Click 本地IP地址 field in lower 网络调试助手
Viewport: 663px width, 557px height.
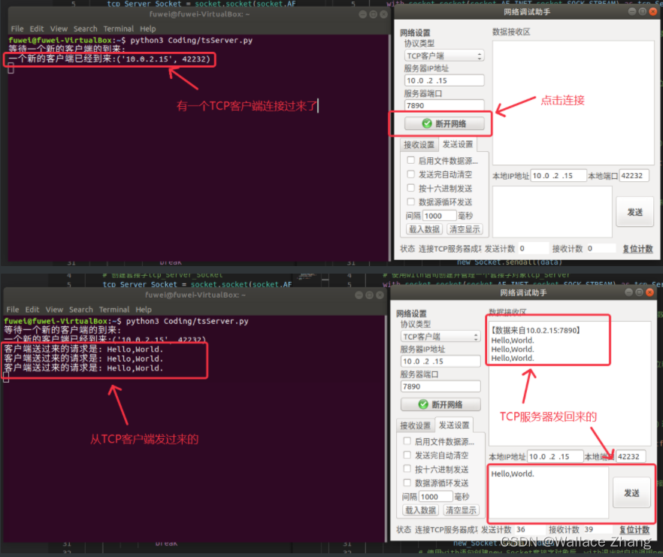tap(556, 456)
